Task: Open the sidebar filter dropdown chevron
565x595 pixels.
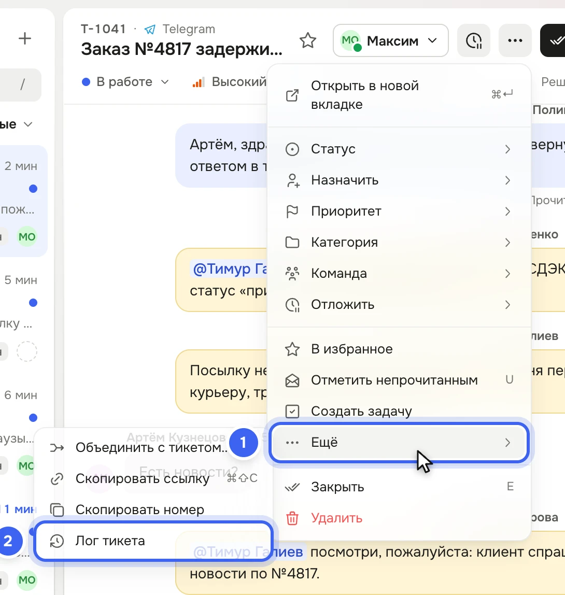Action: (x=28, y=124)
